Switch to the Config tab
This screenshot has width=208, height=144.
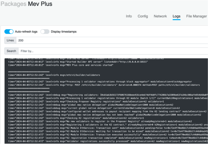tap(143, 16)
